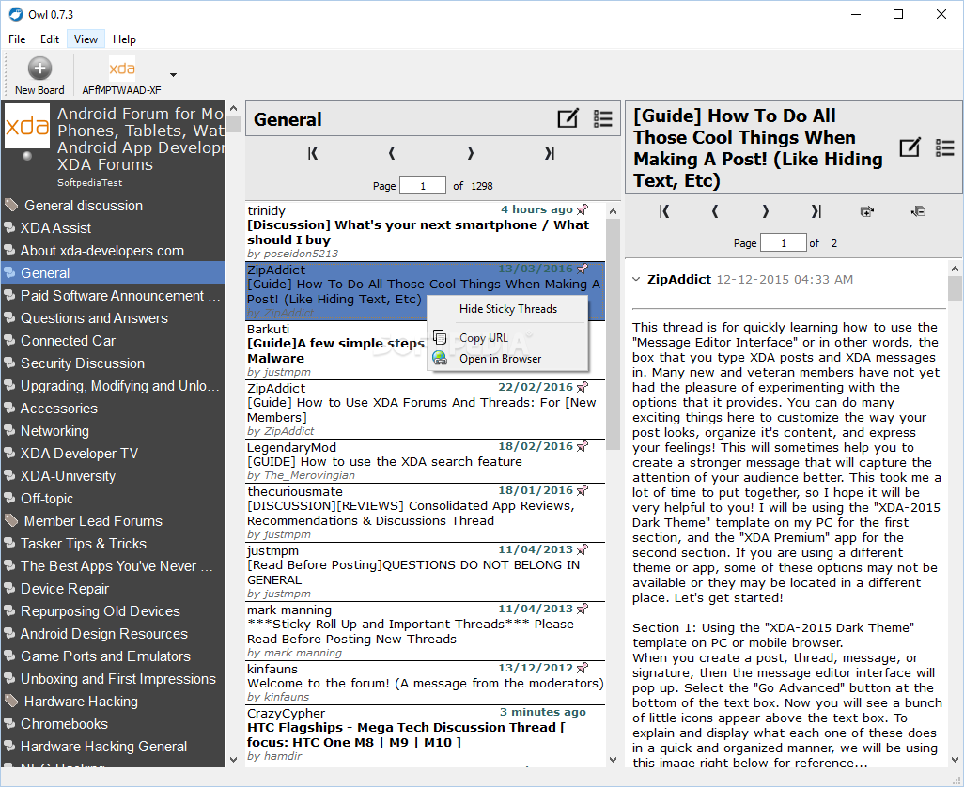Screen dimensions: 964x787
Task: Click the thread list vertical scrollbar down arrow
Action: 613,760
